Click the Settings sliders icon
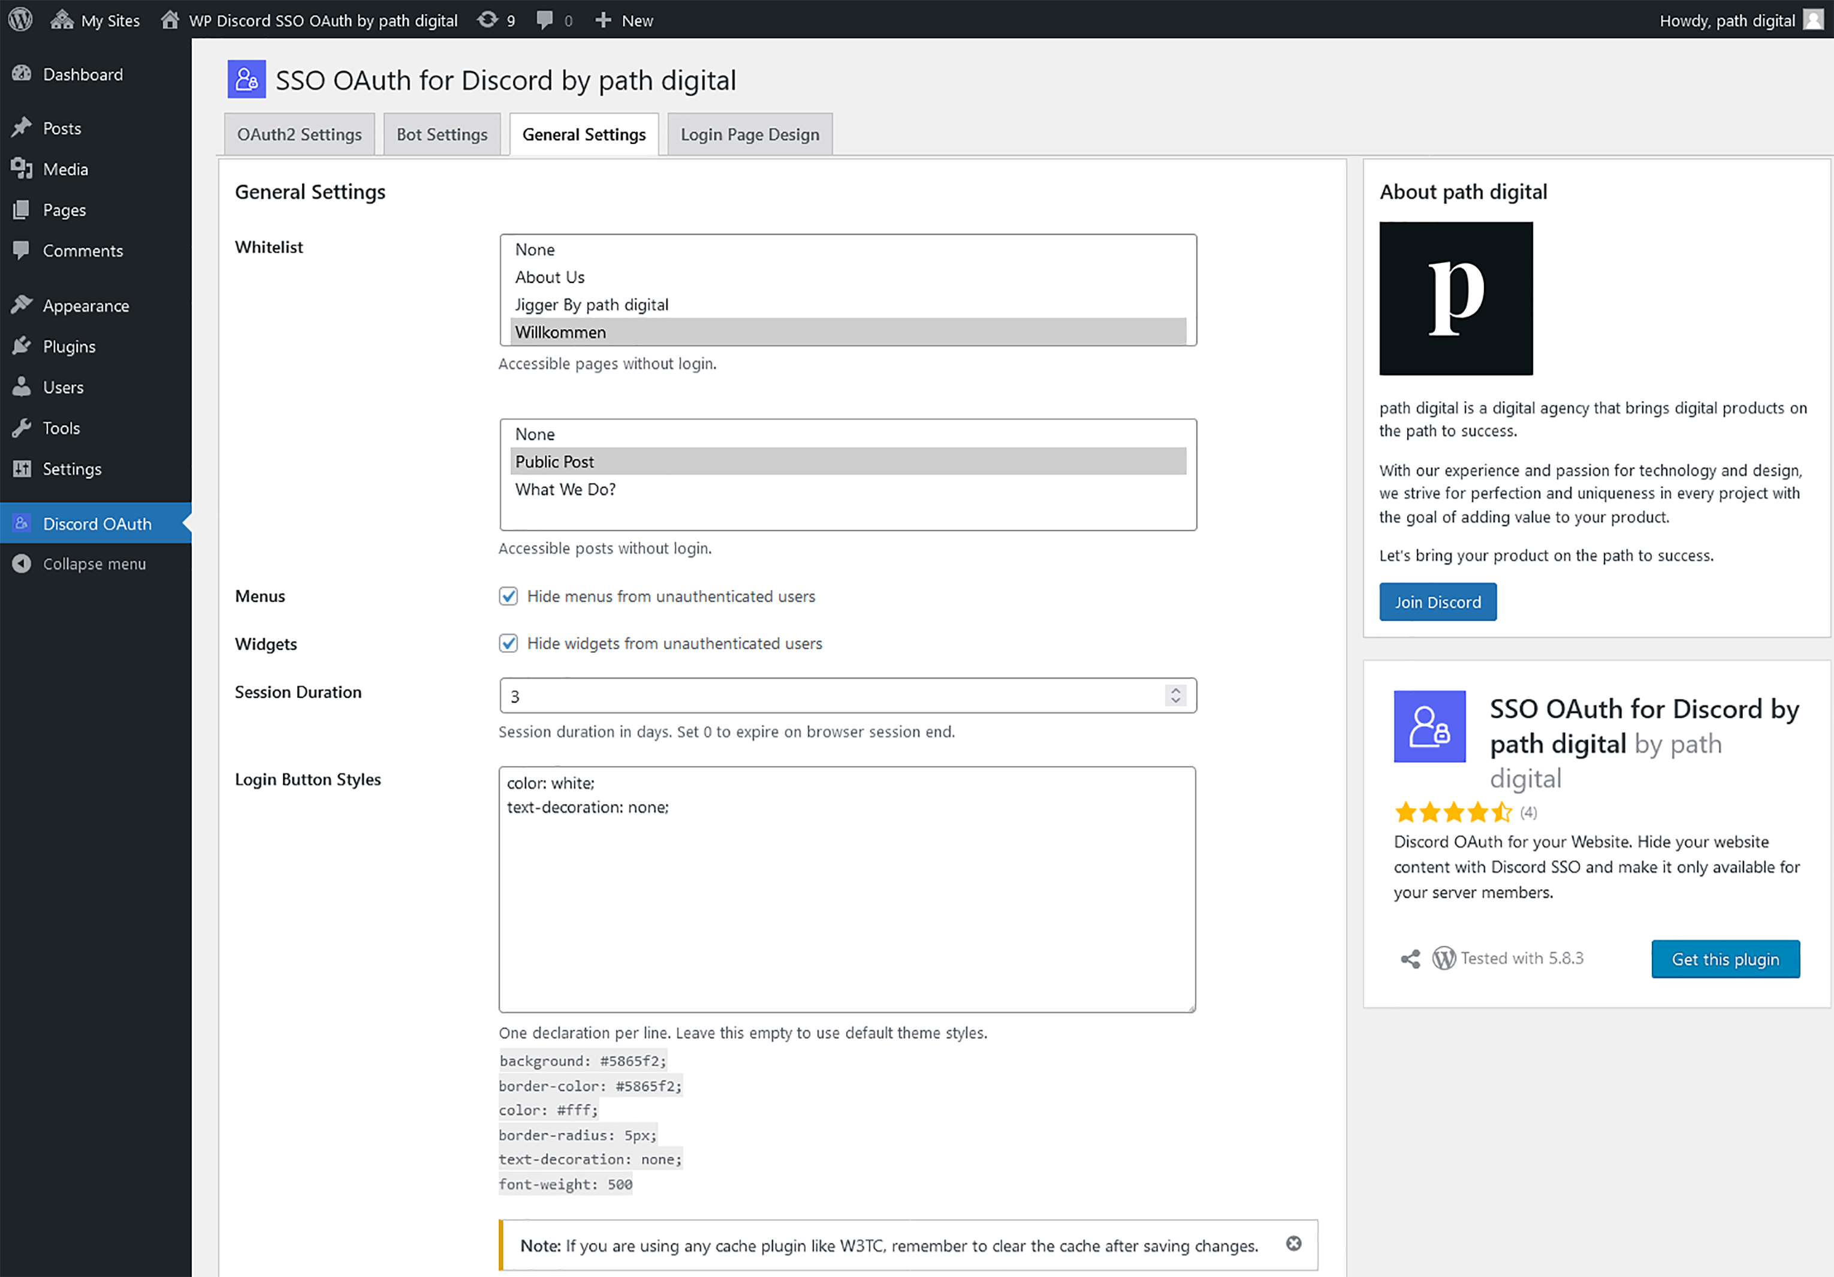The width and height of the screenshot is (1834, 1277). [22, 468]
